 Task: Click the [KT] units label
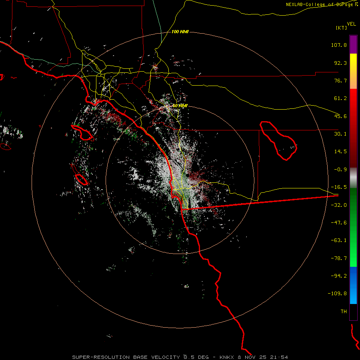(341, 28)
